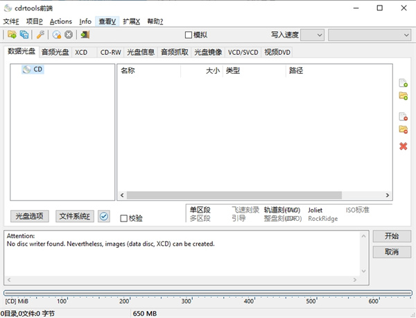
Task: Click the 取消 button
Action: [392, 252]
